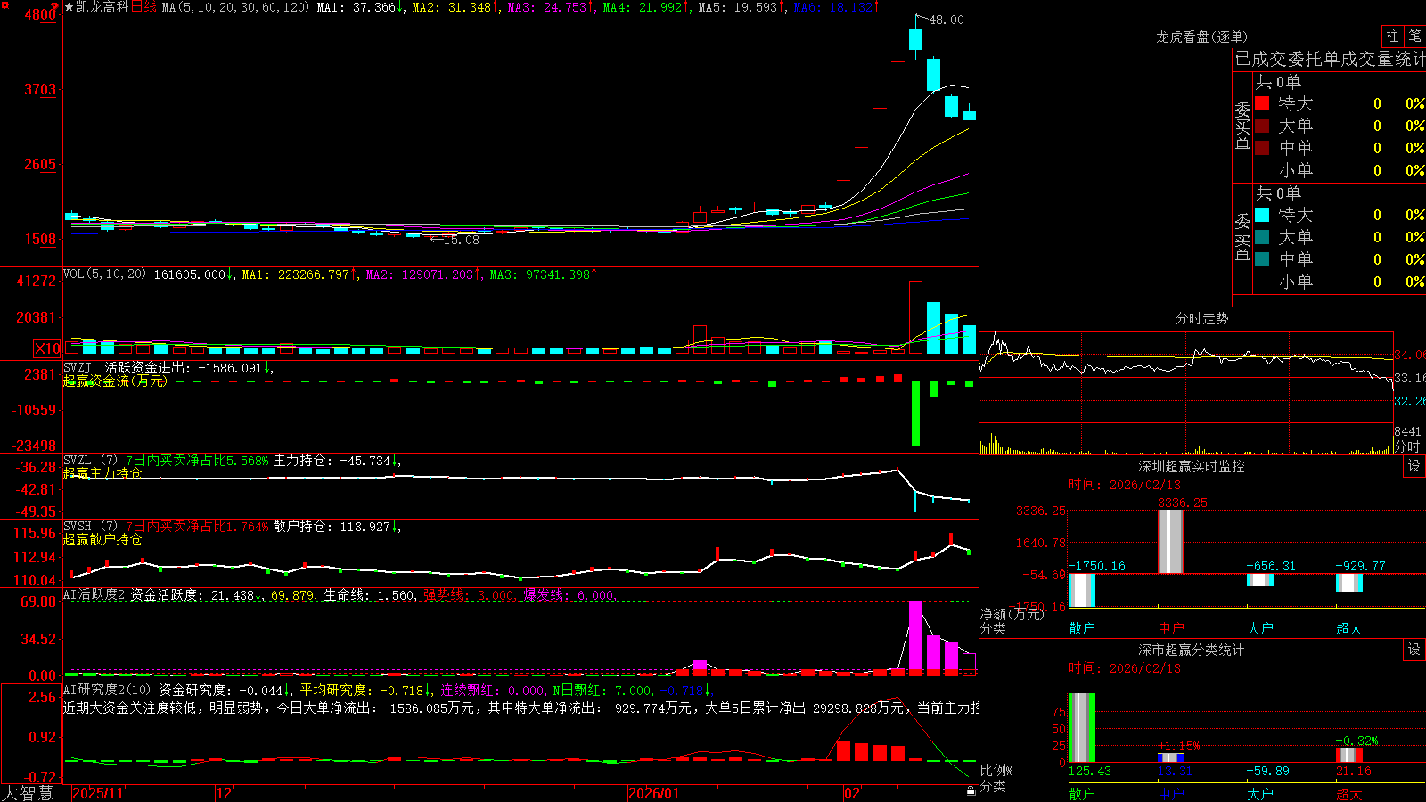
Task: Click the 大户 label in 深圳超赢实时监控
Action: point(1260,628)
